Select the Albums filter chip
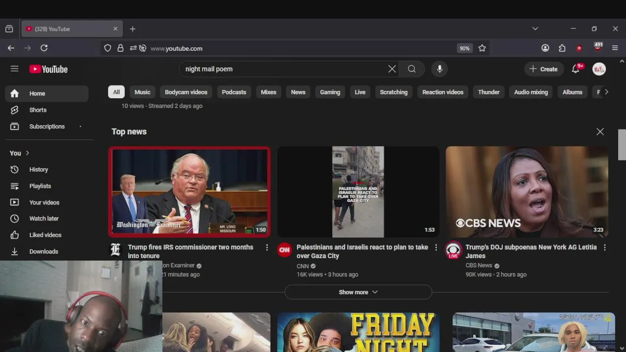This screenshot has height=352, width=626. [x=572, y=92]
